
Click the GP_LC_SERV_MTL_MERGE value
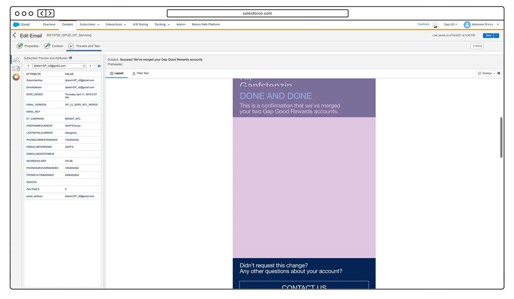click(x=81, y=105)
